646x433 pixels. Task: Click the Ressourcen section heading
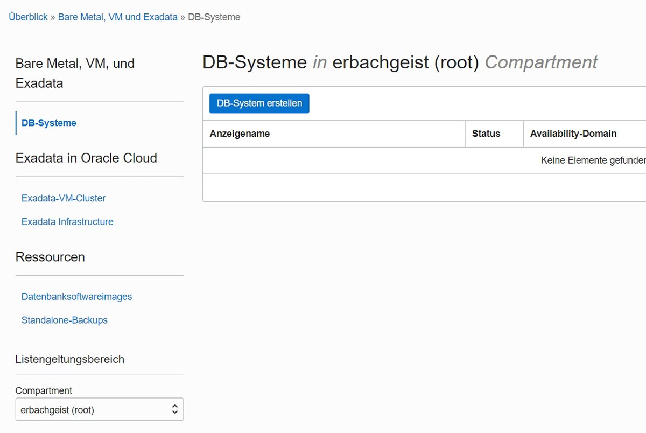tap(50, 257)
